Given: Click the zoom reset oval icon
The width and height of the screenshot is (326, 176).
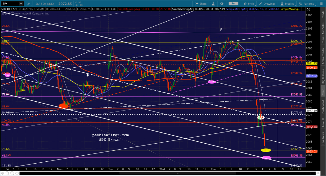Looking at the screenshot, I should (x=17, y=173).
